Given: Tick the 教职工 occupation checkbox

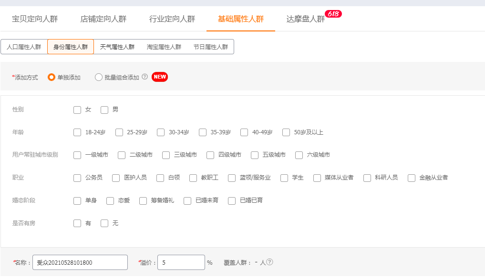Looking at the screenshot, I should tap(193, 178).
